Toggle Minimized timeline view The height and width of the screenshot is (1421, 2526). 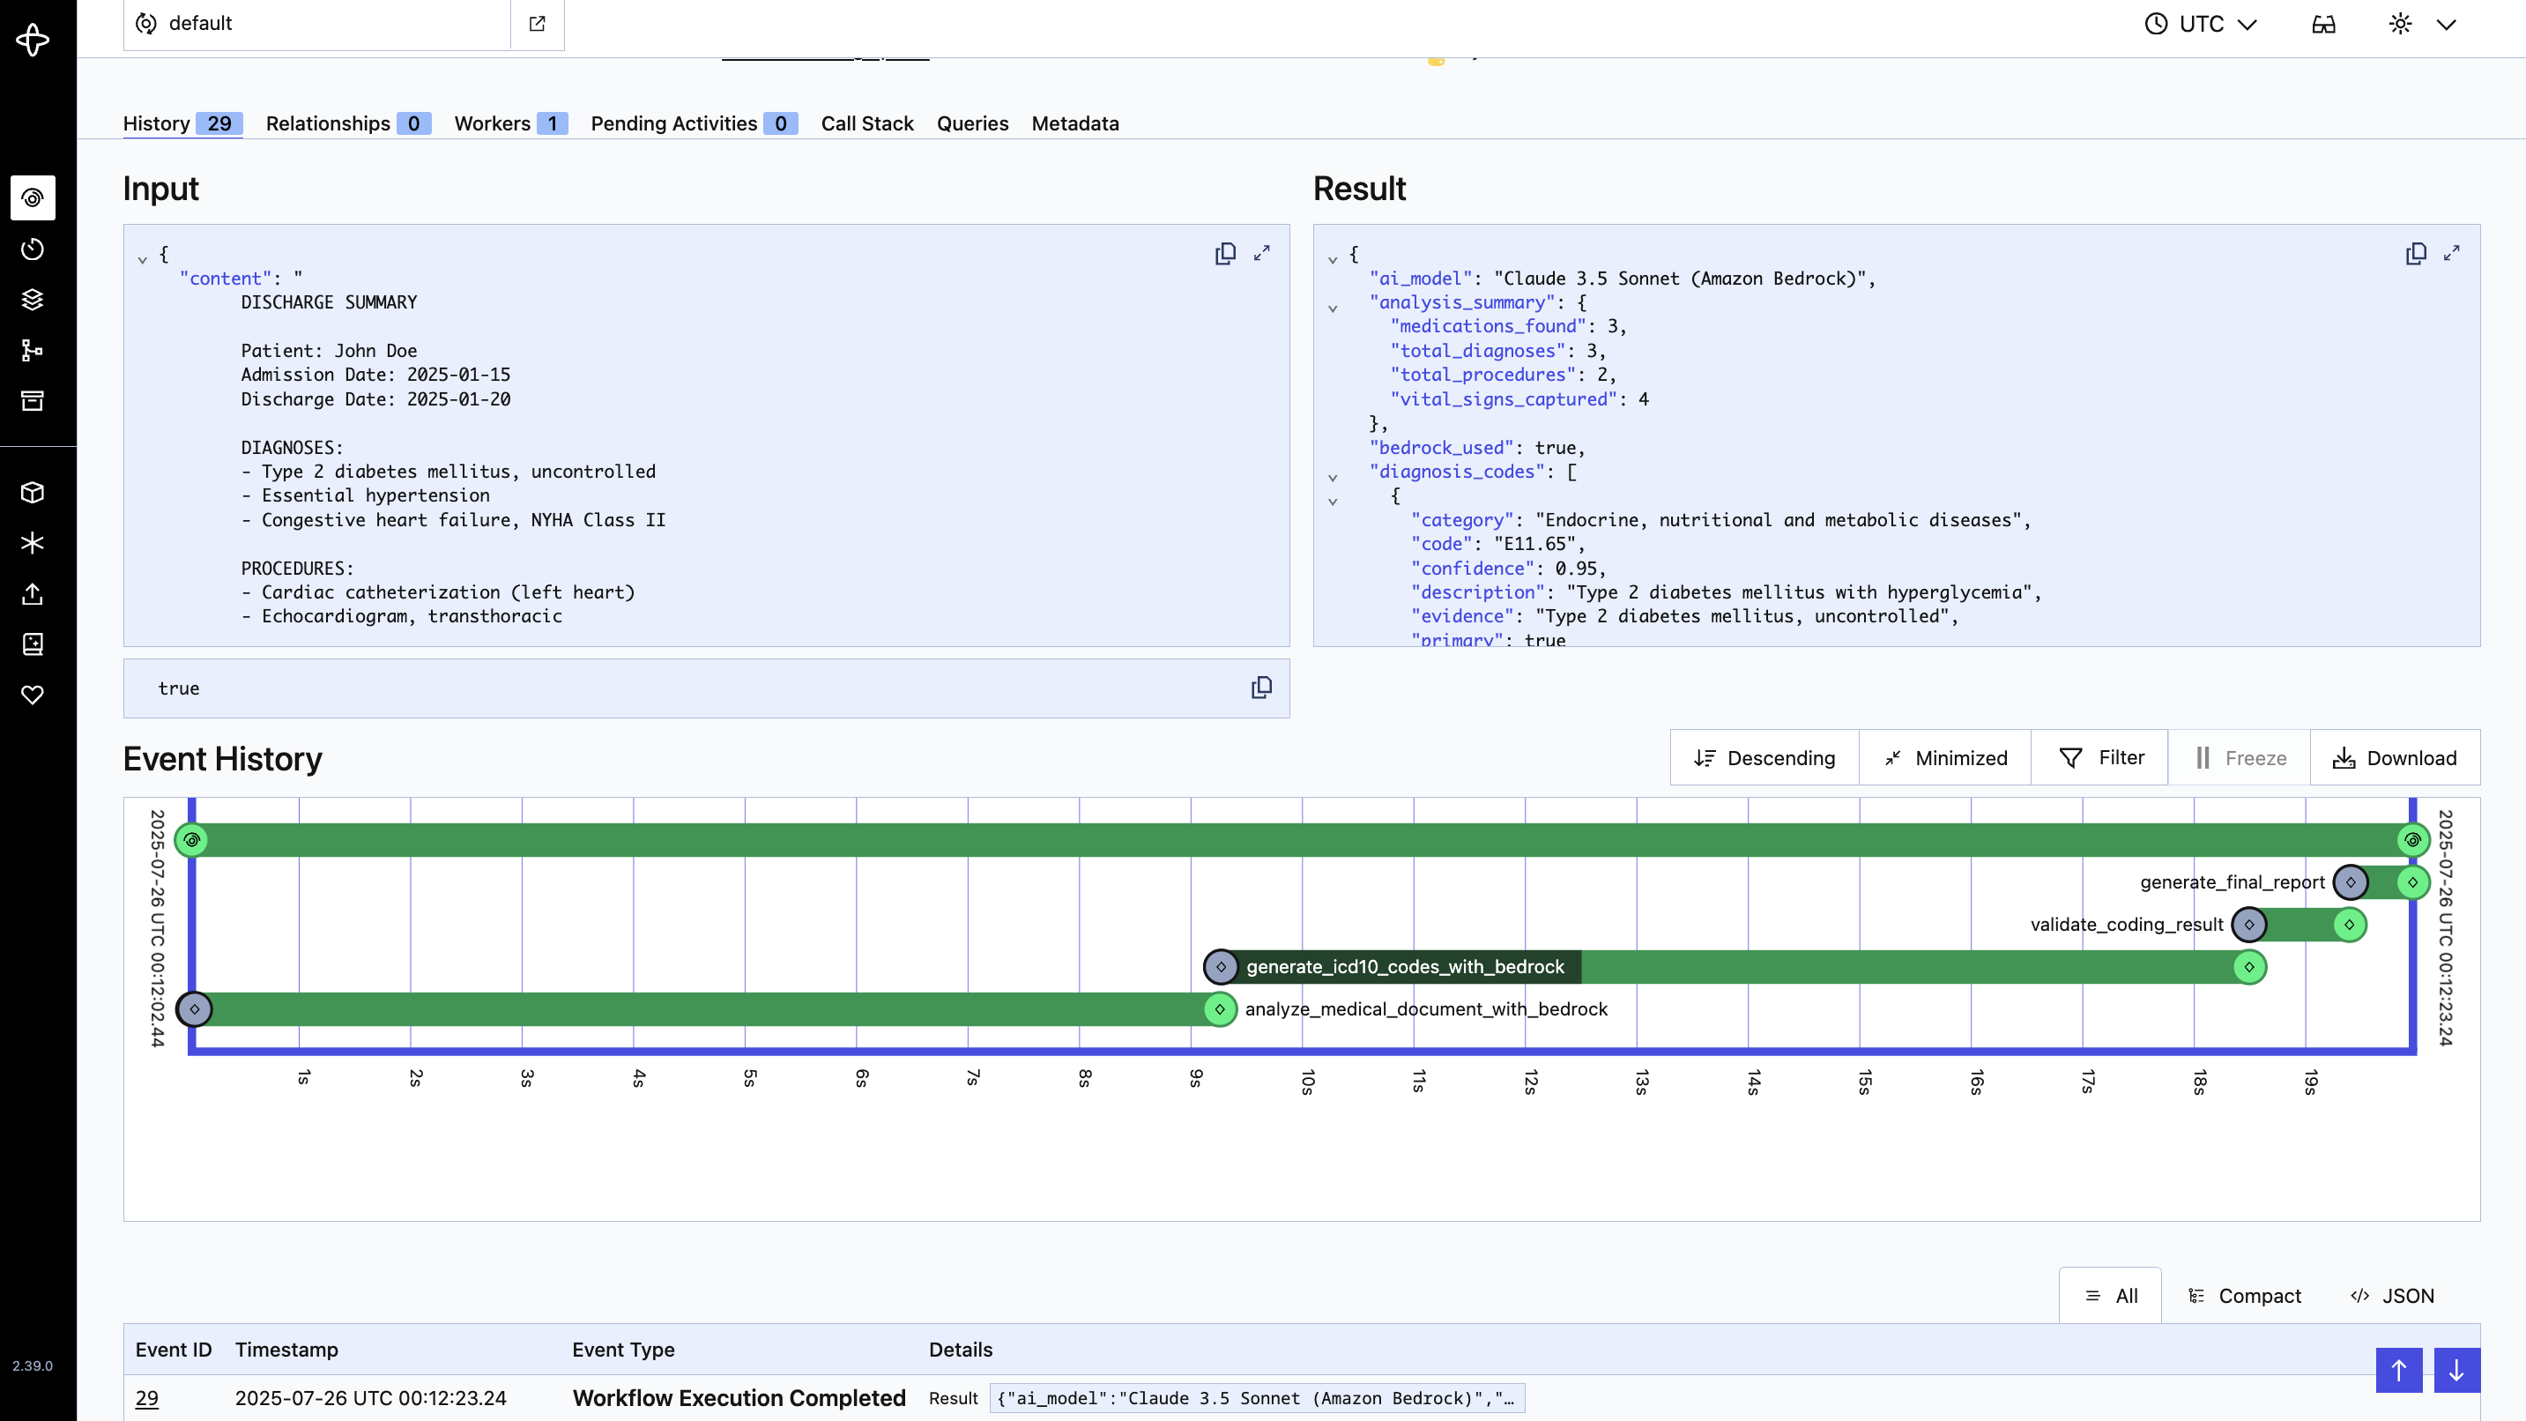point(1945,758)
